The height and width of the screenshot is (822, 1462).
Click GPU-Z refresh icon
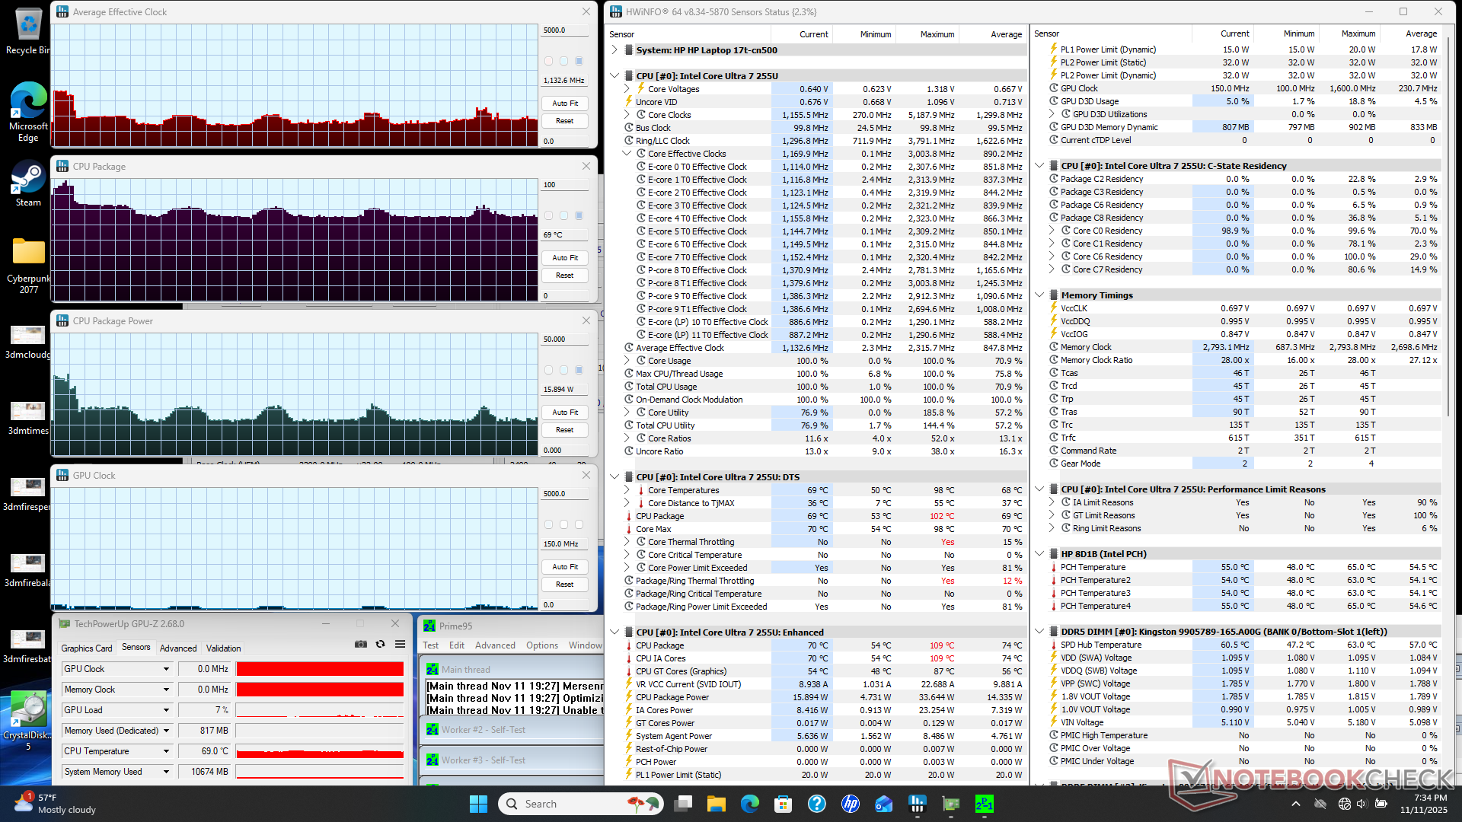[380, 644]
